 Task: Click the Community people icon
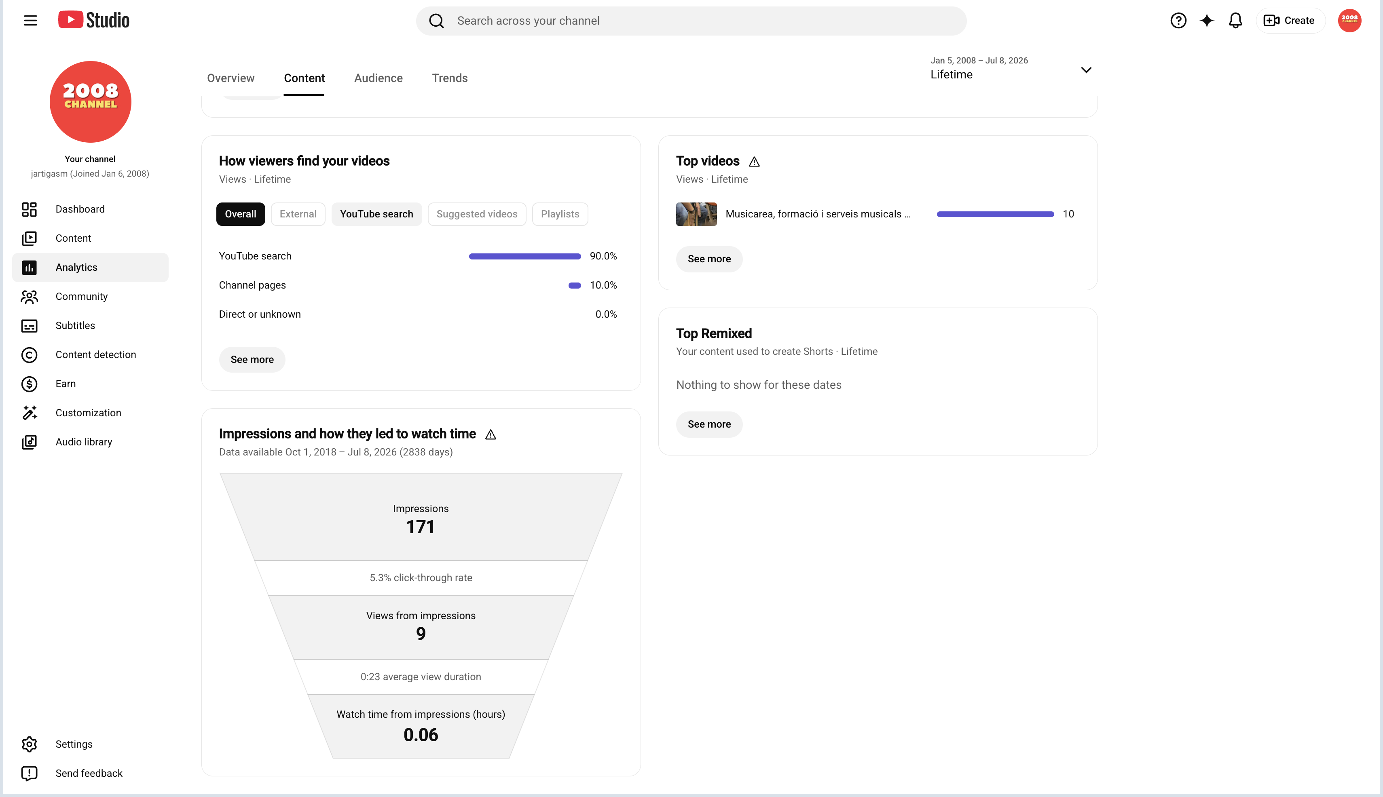tap(29, 296)
